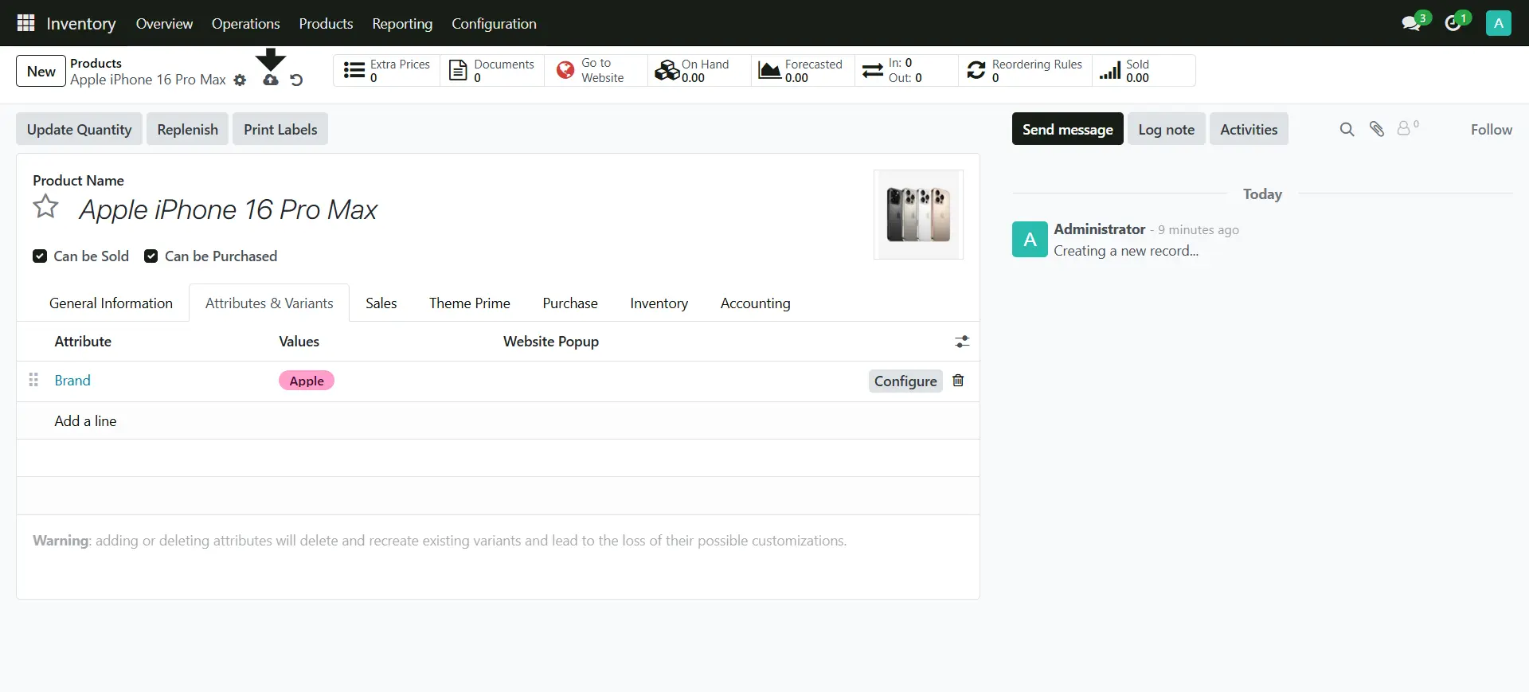Uncheck the Can be Sold checkbox
Screen dimensions: 1529x692
tap(40, 256)
